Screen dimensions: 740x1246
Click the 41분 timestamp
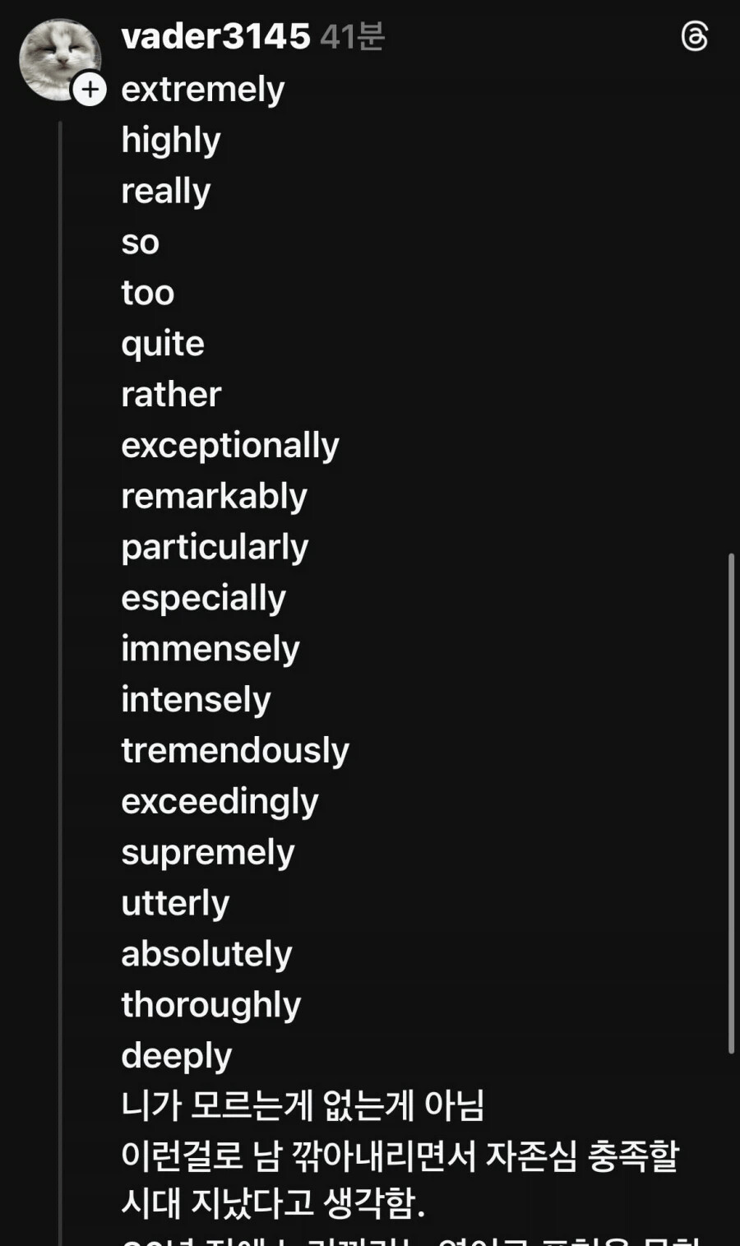352,37
